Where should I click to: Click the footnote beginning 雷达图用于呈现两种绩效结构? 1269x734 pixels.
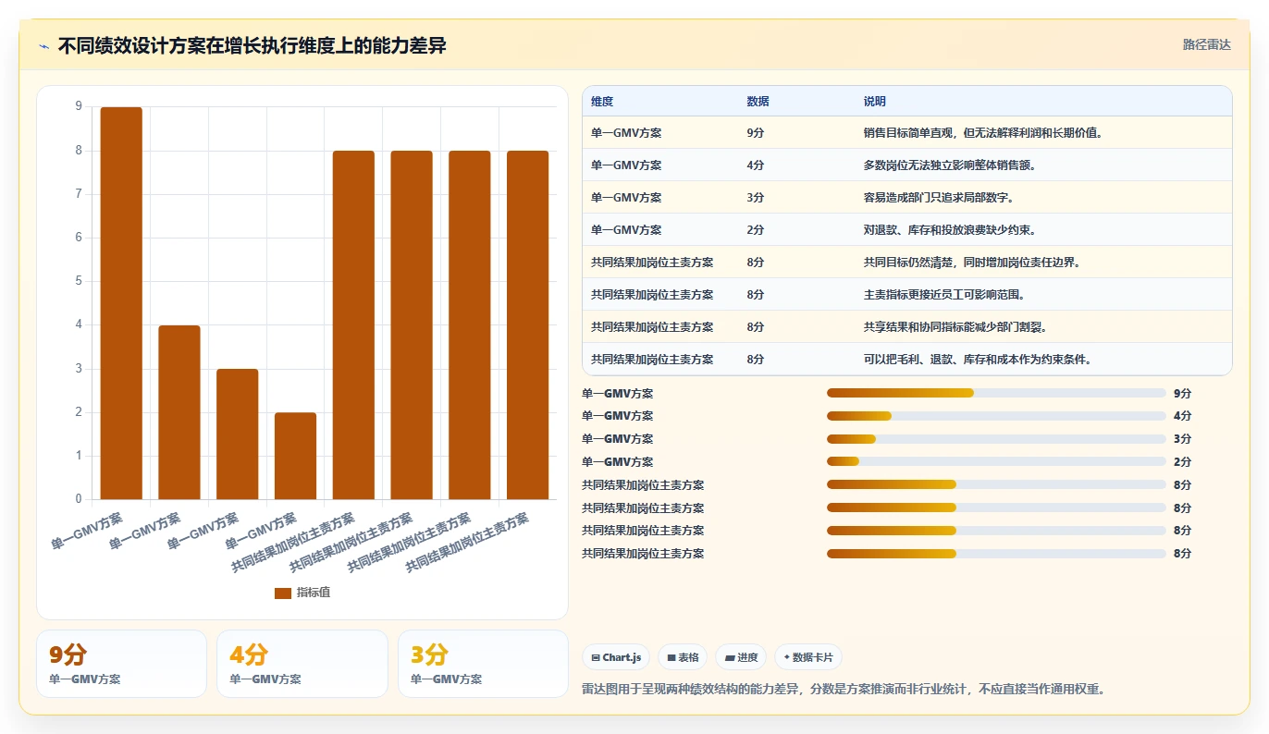point(844,689)
